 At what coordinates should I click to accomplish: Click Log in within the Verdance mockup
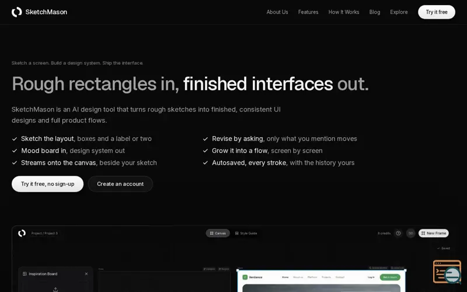pyautogui.click(x=371, y=277)
